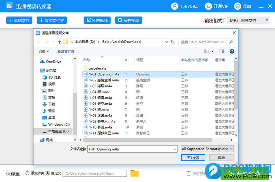Image resolution: width=275 pixels, height=182 pixels.
Task: Refresh the BaiduNetdiskDownload folder
Action: point(172,42)
